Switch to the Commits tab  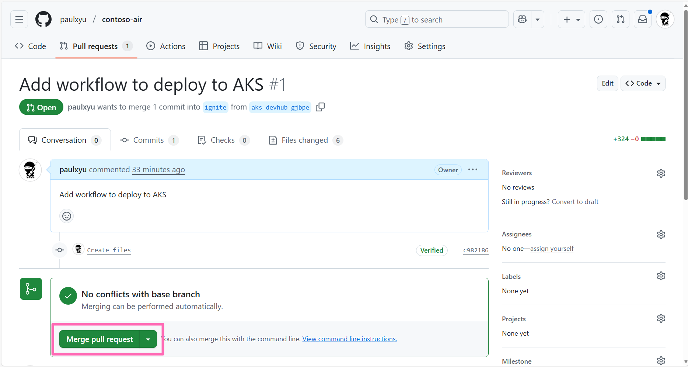click(x=149, y=140)
